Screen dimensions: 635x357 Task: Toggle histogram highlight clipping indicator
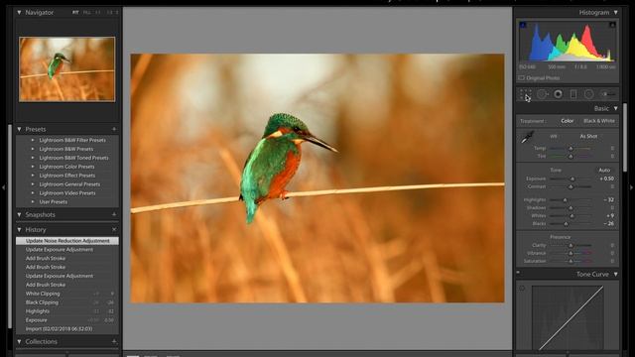(x=612, y=25)
